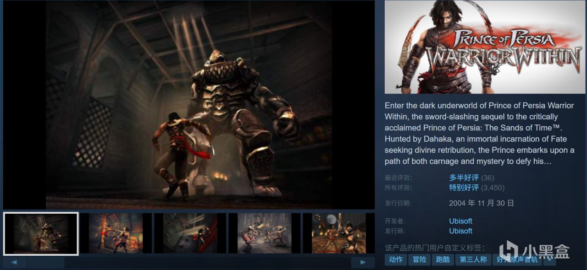The width and height of the screenshot is (587, 270).
Task: Click the 该产品的热门用户自定义标签 heading
Action: pos(434,248)
